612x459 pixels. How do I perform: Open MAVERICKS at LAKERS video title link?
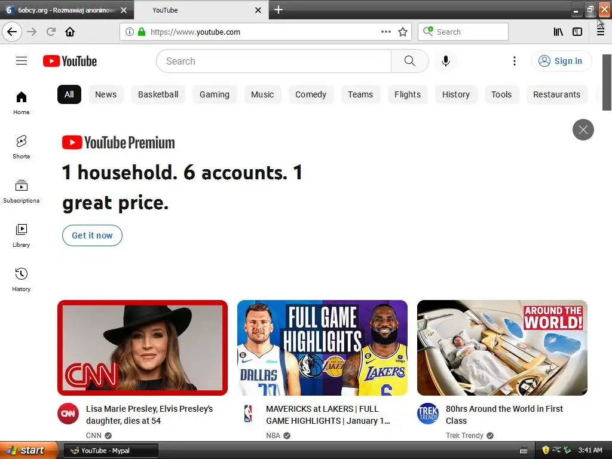click(x=328, y=415)
